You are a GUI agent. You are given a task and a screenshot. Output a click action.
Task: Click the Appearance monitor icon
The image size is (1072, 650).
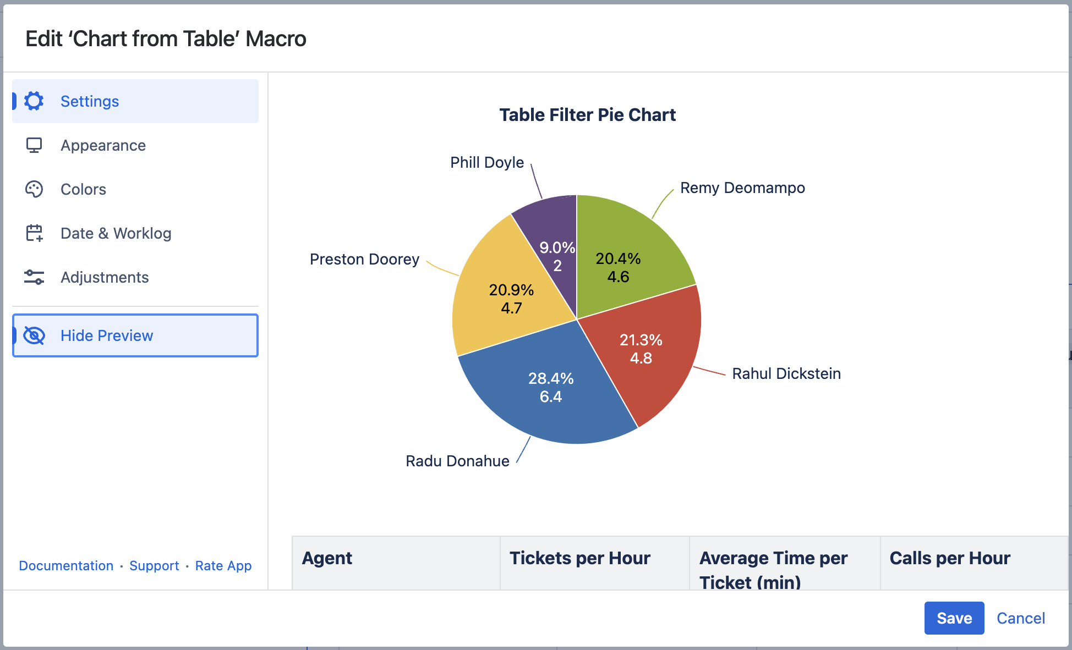click(34, 145)
